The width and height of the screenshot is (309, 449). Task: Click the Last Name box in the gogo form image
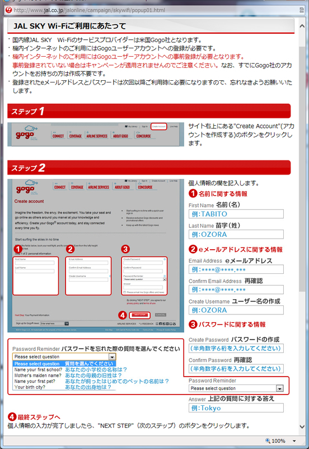[35, 271]
